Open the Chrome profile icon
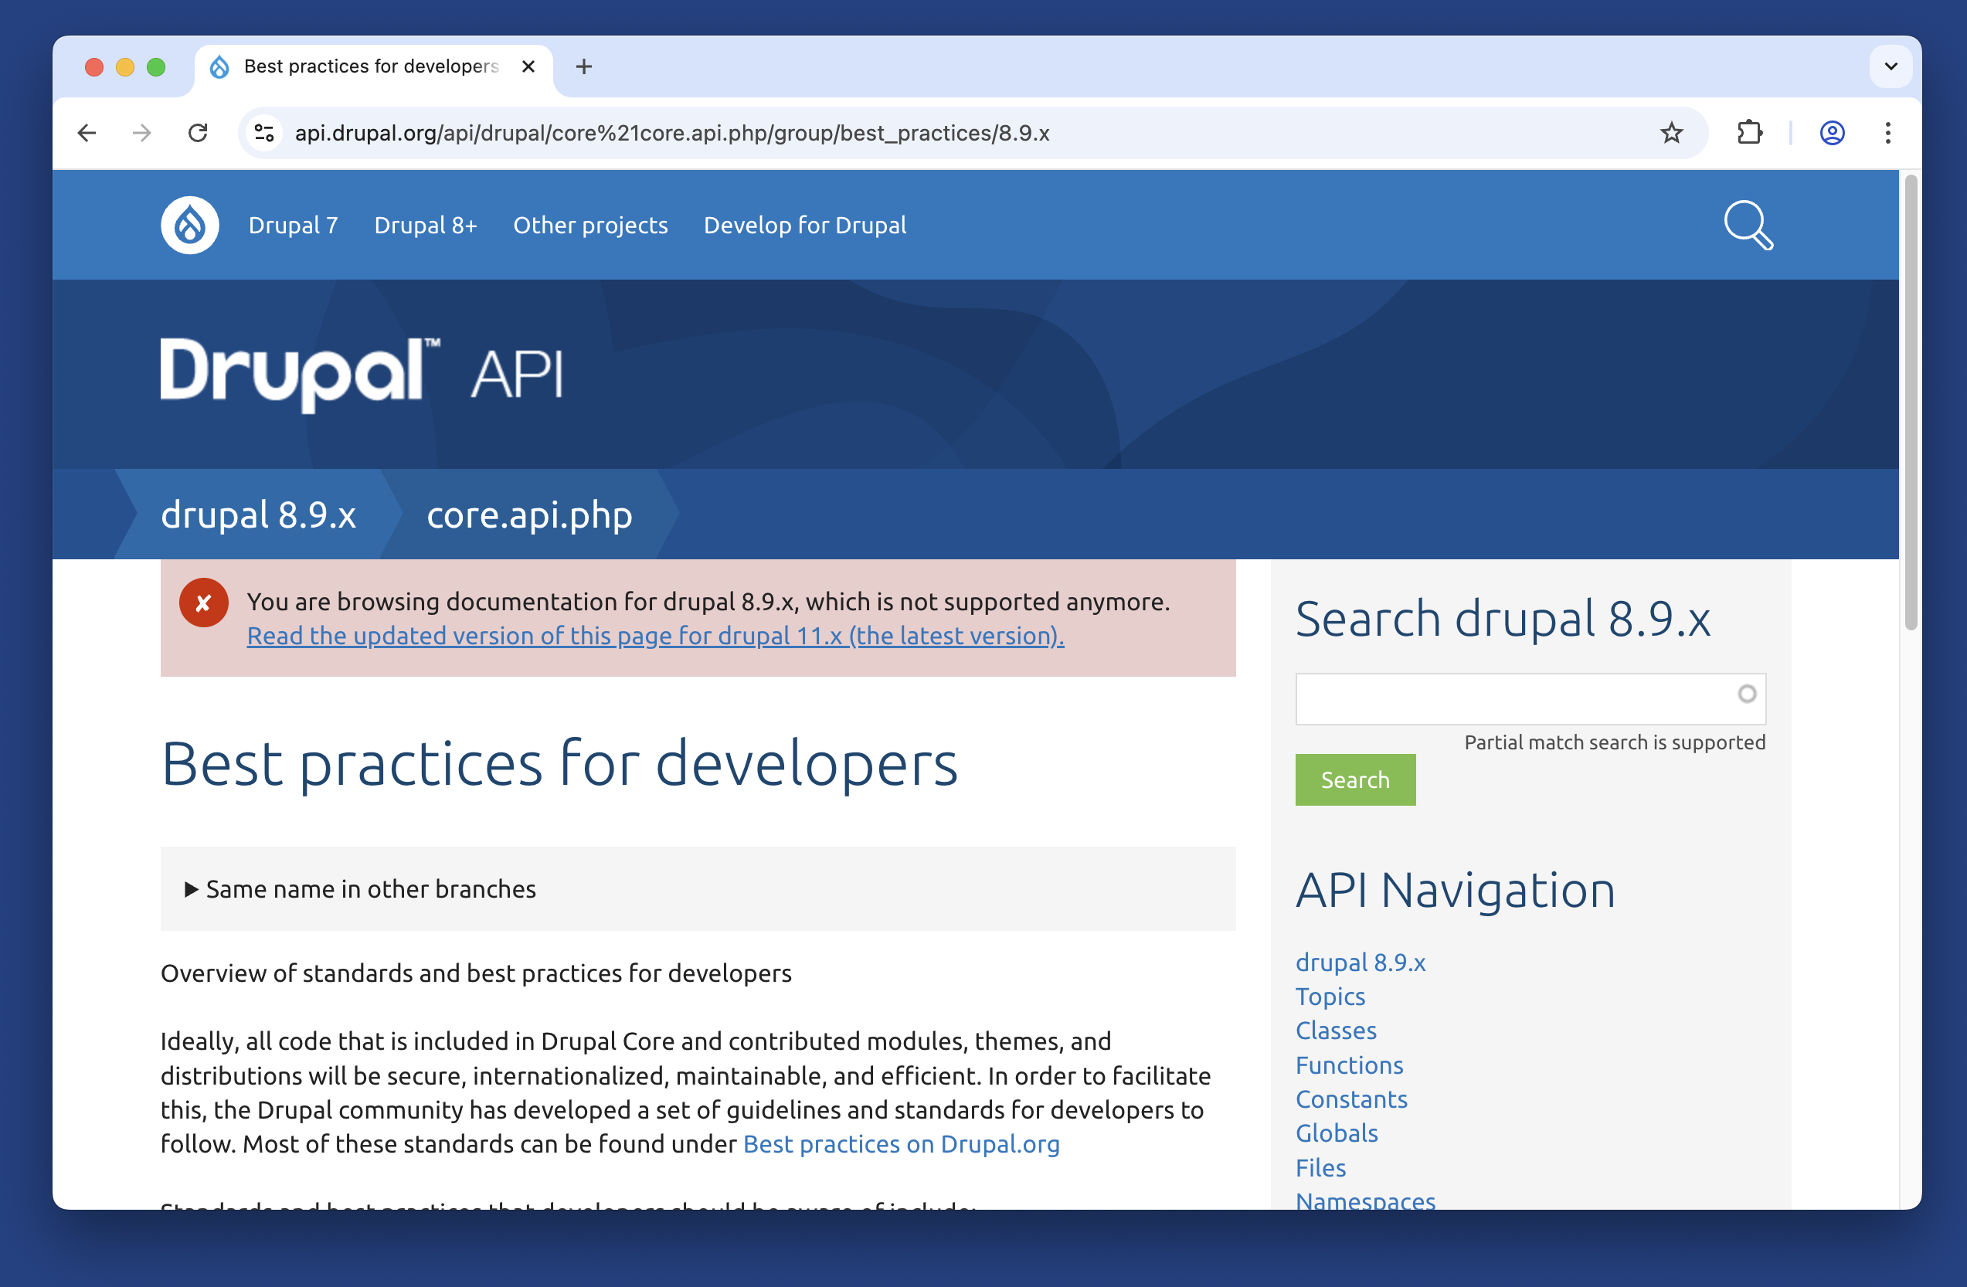Image resolution: width=1967 pixels, height=1287 pixels. (1832, 133)
